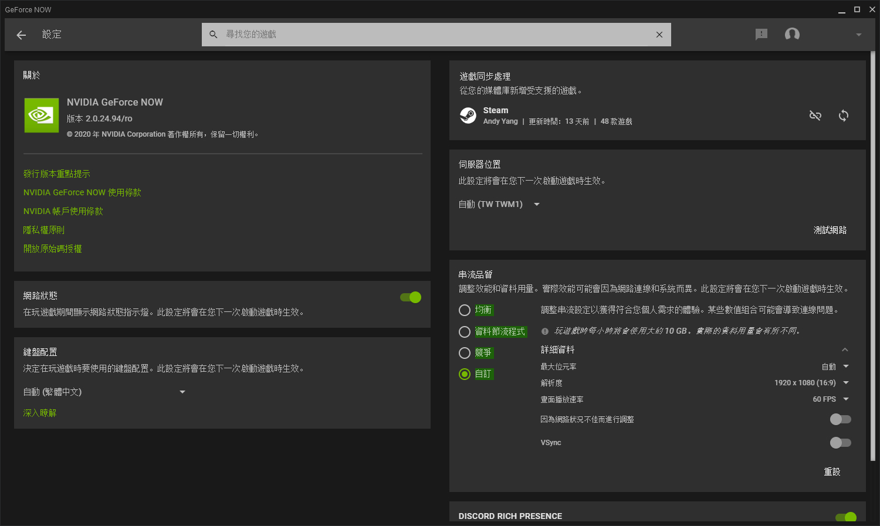Open NVIDIA 帳戶使用條款 link
This screenshot has height=526, width=880.
tap(63, 211)
